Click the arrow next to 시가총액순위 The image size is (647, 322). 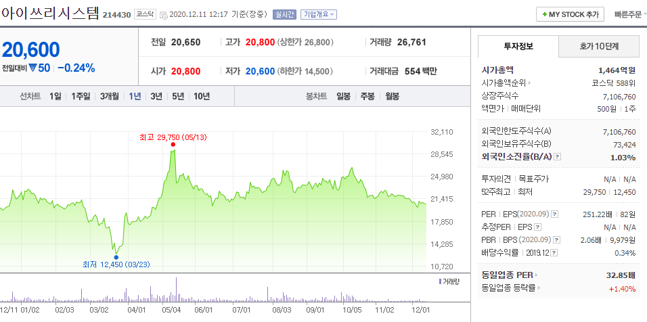pos(529,83)
